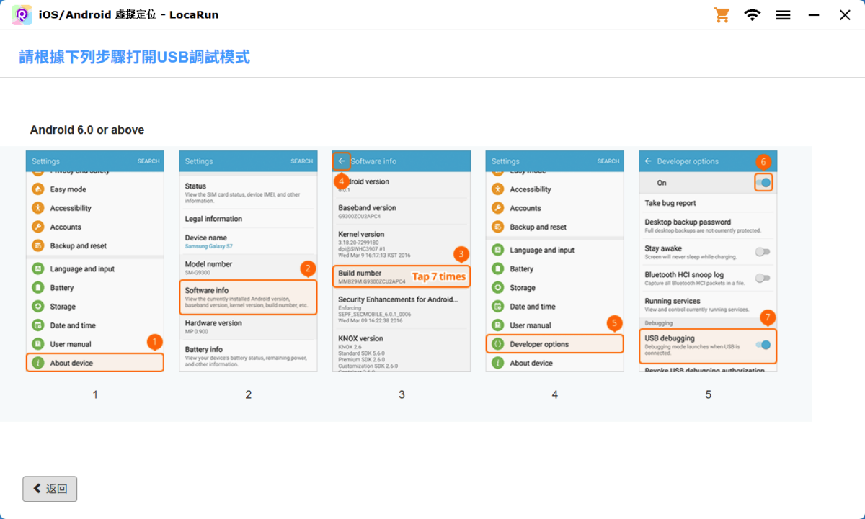The image size is (865, 519).
Task: Click the orange step 7 number badge
Action: 768,317
